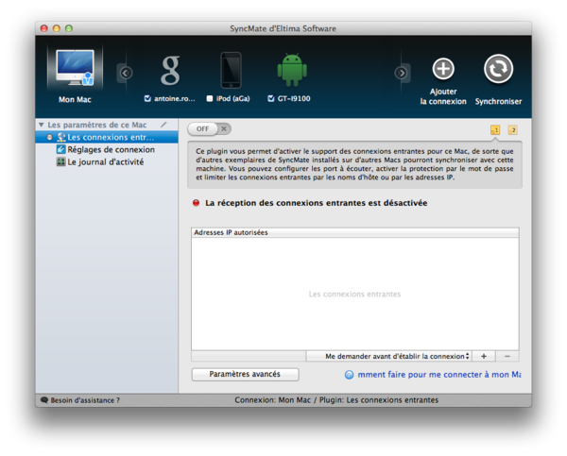Click Besoin d'assistance ? link
The image size is (567, 456).
[85, 400]
